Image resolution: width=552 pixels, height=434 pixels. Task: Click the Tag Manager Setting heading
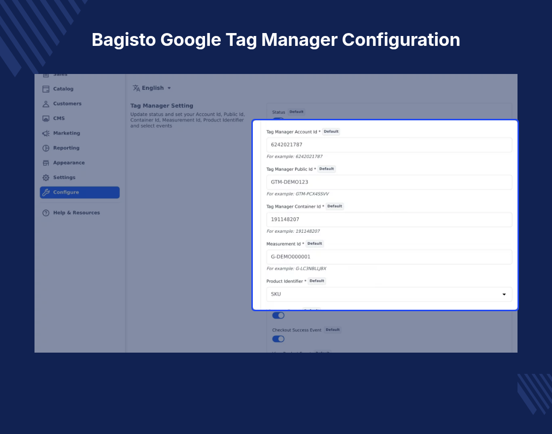tap(162, 106)
